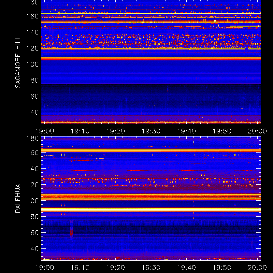Image resolution: width=273 pixels, height=273 pixels.
Task: Click the SAGAMORE HILL axis title
Action: pos(18,62)
